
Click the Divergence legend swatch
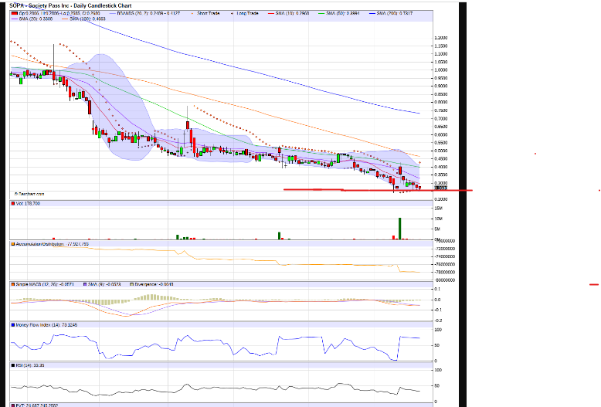click(x=132, y=284)
